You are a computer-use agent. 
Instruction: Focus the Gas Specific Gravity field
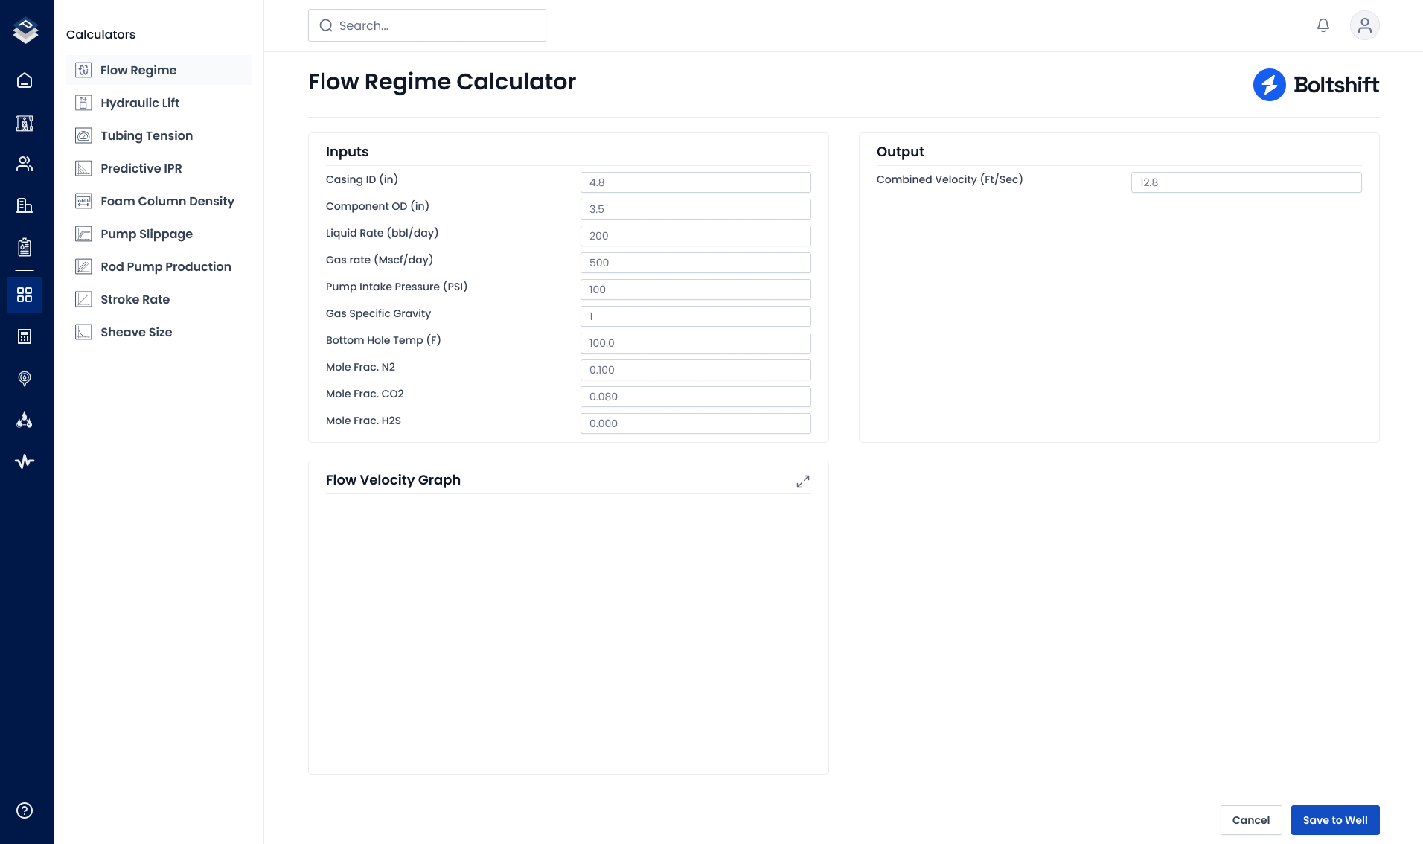695,316
